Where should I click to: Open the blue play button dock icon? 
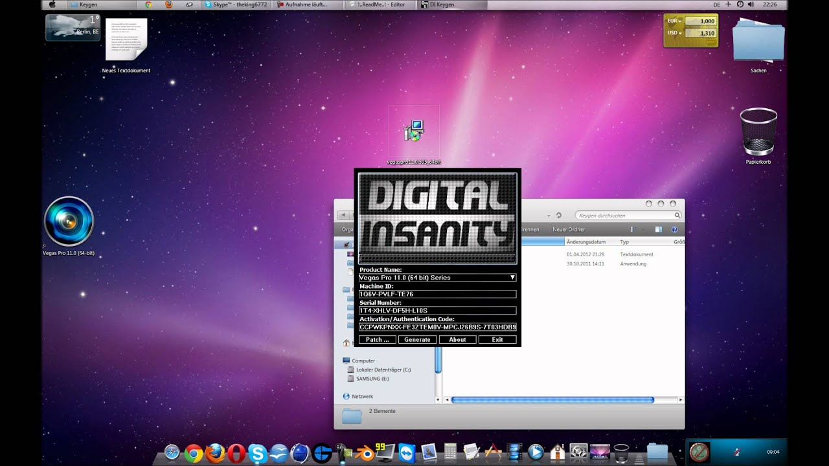point(536,453)
